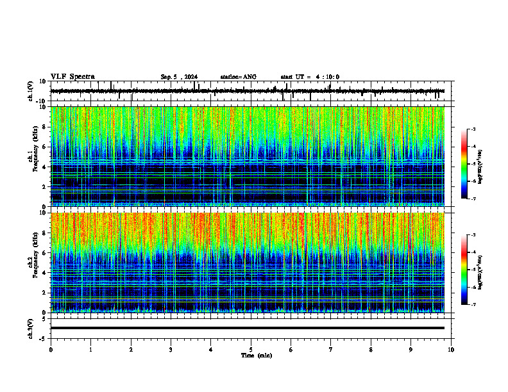Screen dimensions: 508x392
Task: Click the "8" kHz tick on ch.1 frequency axis
Action: tap(45, 127)
